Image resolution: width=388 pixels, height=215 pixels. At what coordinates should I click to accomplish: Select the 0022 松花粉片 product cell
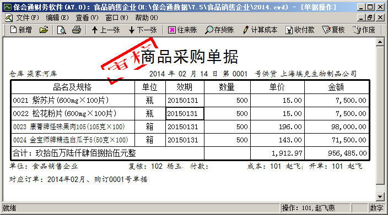tap(73, 113)
